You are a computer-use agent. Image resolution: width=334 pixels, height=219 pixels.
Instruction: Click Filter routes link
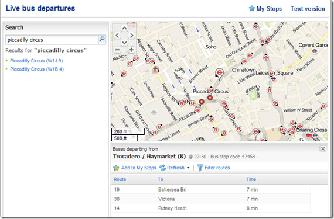pos(217,168)
